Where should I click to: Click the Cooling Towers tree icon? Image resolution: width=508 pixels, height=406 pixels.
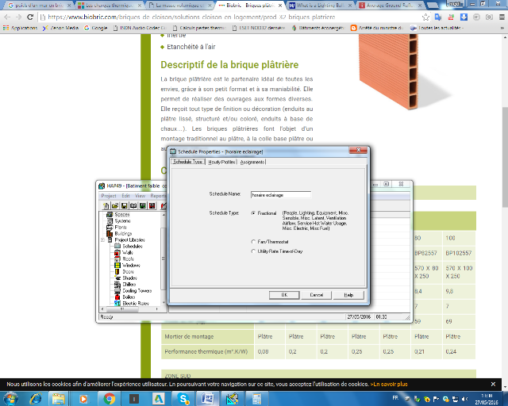[x=117, y=290]
